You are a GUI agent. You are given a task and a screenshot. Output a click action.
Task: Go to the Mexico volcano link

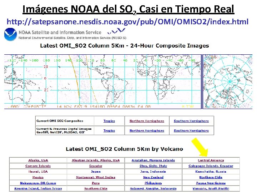tap(38, 177)
